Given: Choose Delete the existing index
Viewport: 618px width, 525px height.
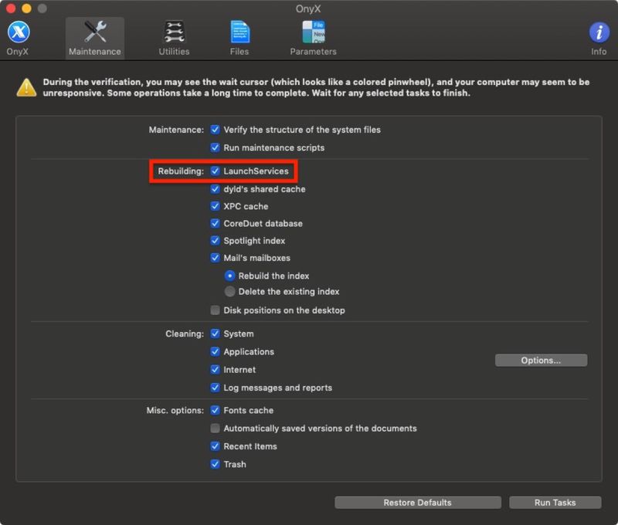Looking at the screenshot, I should pos(230,291).
